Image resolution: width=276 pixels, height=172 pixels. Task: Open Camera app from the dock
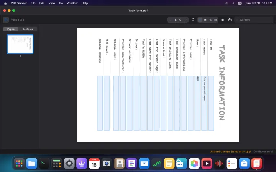pyautogui.click(x=107, y=164)
